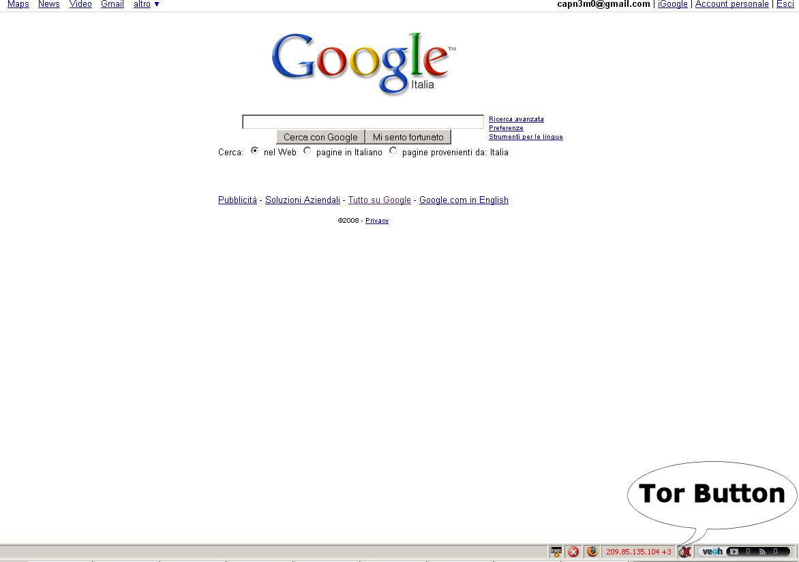Focus the Google search text box
The height and width of the screenshot is (562, 799).
pos(363,122)
